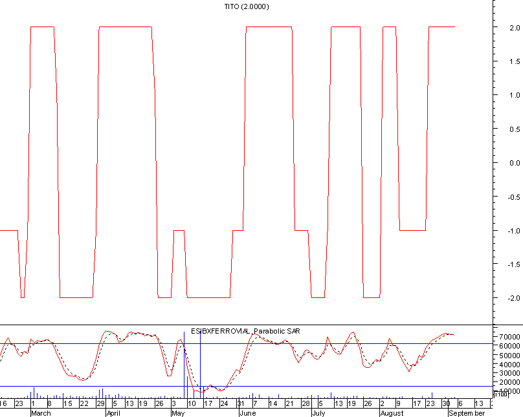The width and height of the screenshot is (523, 417).
Task: Click the ESIBXFERROVIAL, Parabolic SAR label
Action: (245, 331)
